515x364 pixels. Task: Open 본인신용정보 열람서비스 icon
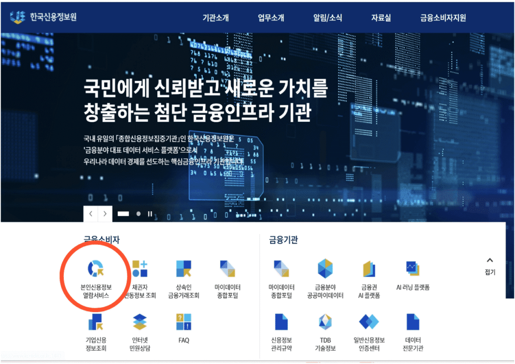[96, 269]
